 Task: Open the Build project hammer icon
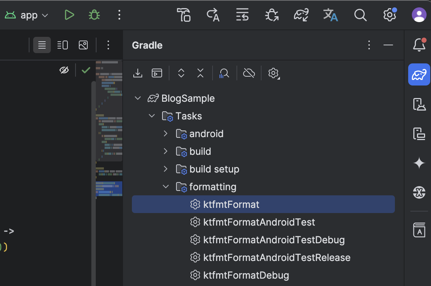coord(184,15)
